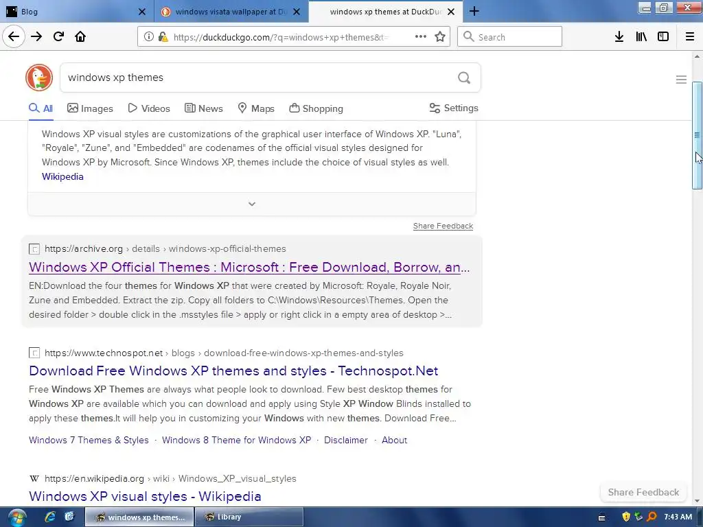Open the Windows Start orb

16,517
